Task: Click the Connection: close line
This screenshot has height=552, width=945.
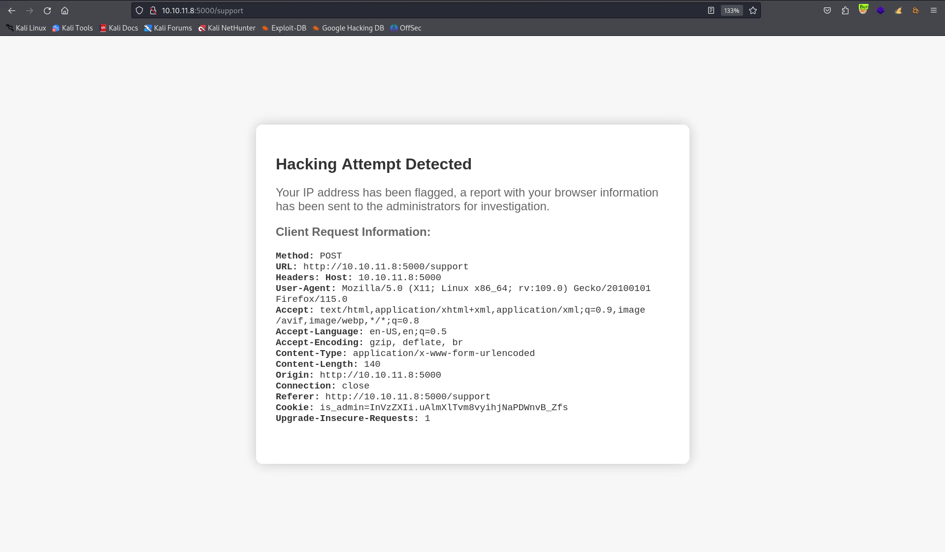Action: pyautogui.click(x=323, y=386)
